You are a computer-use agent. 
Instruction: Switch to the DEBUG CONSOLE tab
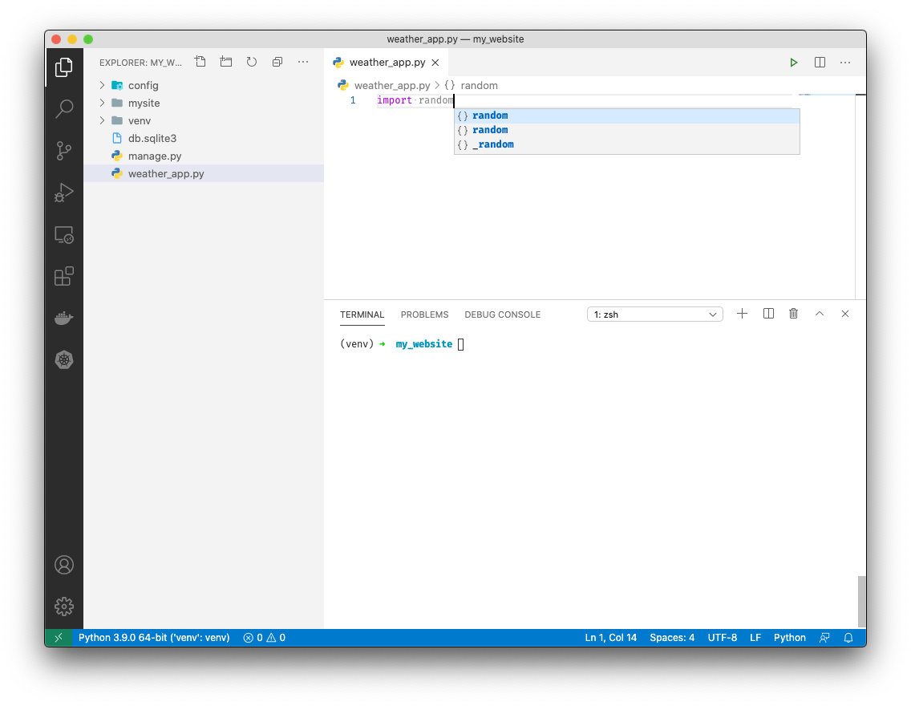coord(502,314)
